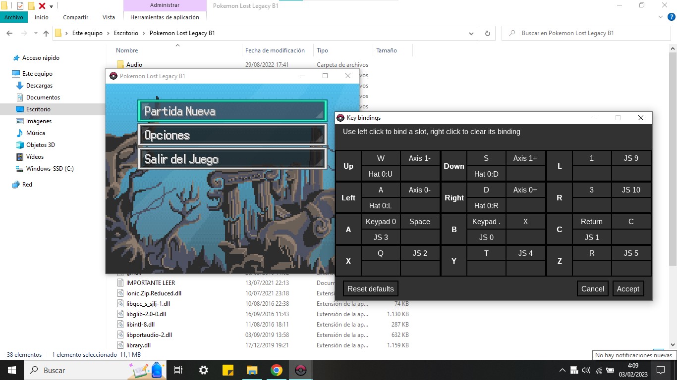The height and width of the screenshot is (380, 677).
Task: Click the W key binding slot for Up
Action: (x=381, y=158)
